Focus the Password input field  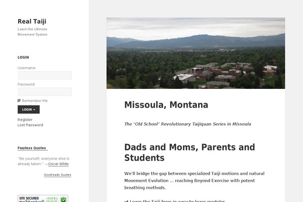tap(45, 91)
